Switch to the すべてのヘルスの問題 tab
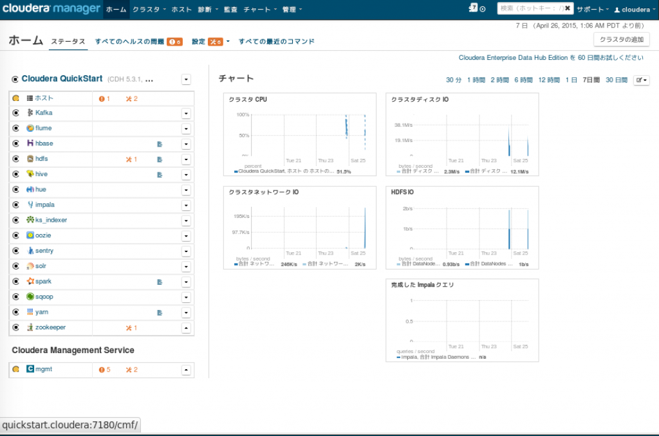This screenshot has height=436, width=659. 139,42
